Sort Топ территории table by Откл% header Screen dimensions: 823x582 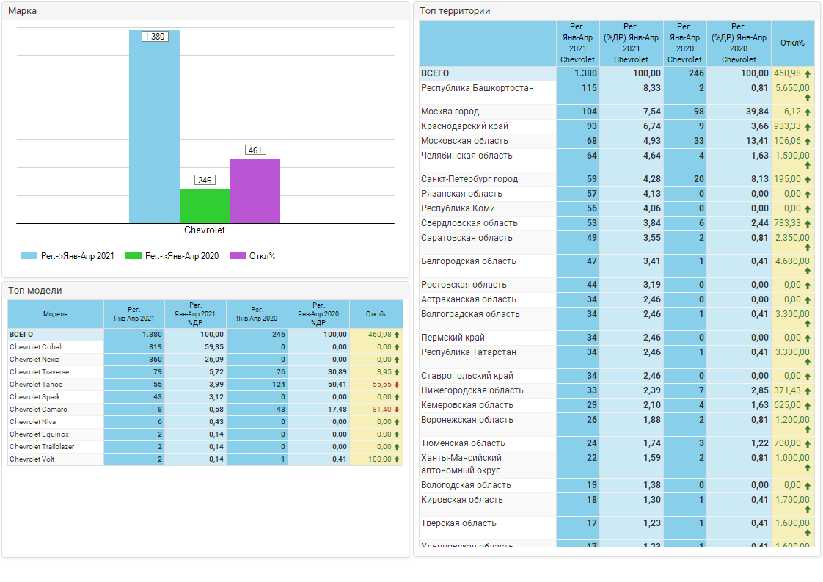coord(792,43)
